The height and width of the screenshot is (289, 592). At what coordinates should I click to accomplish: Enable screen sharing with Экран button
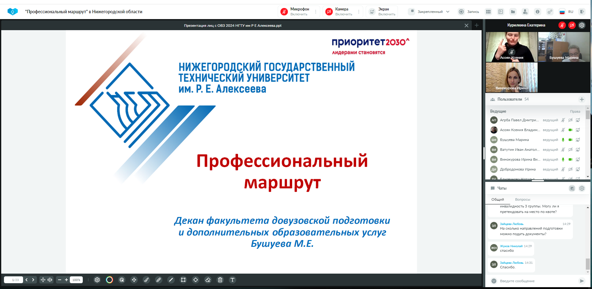tap(382, 12)
